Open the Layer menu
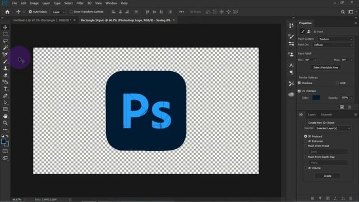This screenshot has width=359, height=202. click(x=46, y=3)
